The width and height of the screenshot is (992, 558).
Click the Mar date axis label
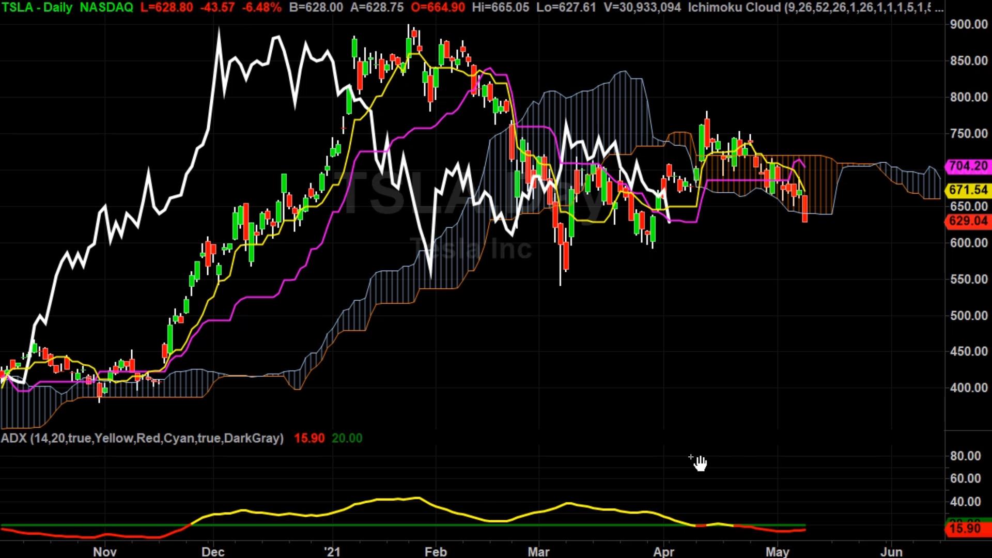point(539,552)
